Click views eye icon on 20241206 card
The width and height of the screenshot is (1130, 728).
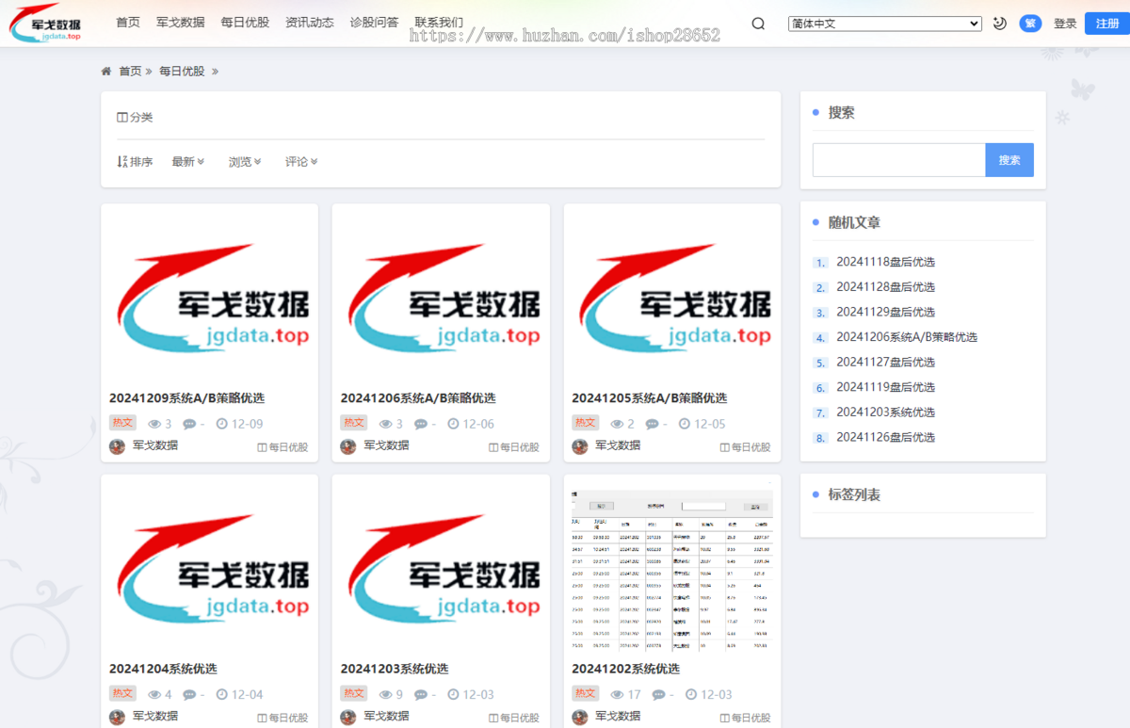coord(384,424)
